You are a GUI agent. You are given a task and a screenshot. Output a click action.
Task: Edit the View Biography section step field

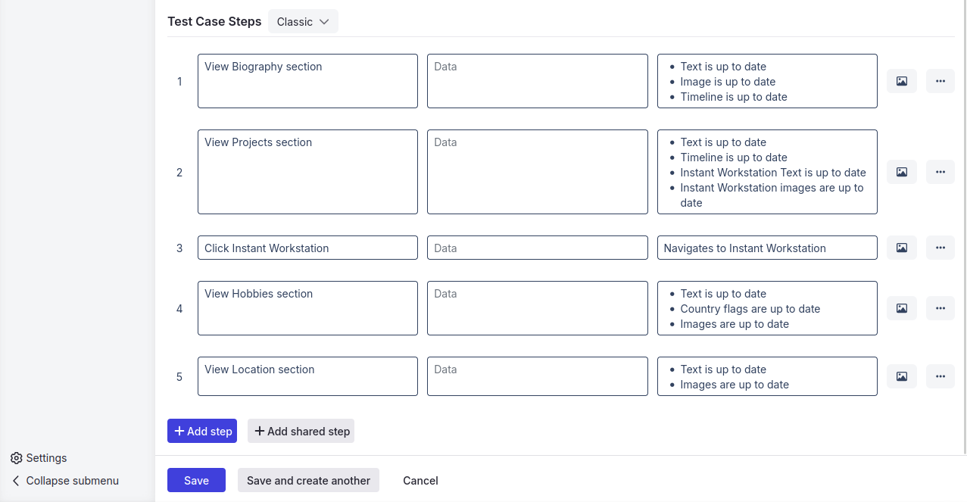point(307,81)
